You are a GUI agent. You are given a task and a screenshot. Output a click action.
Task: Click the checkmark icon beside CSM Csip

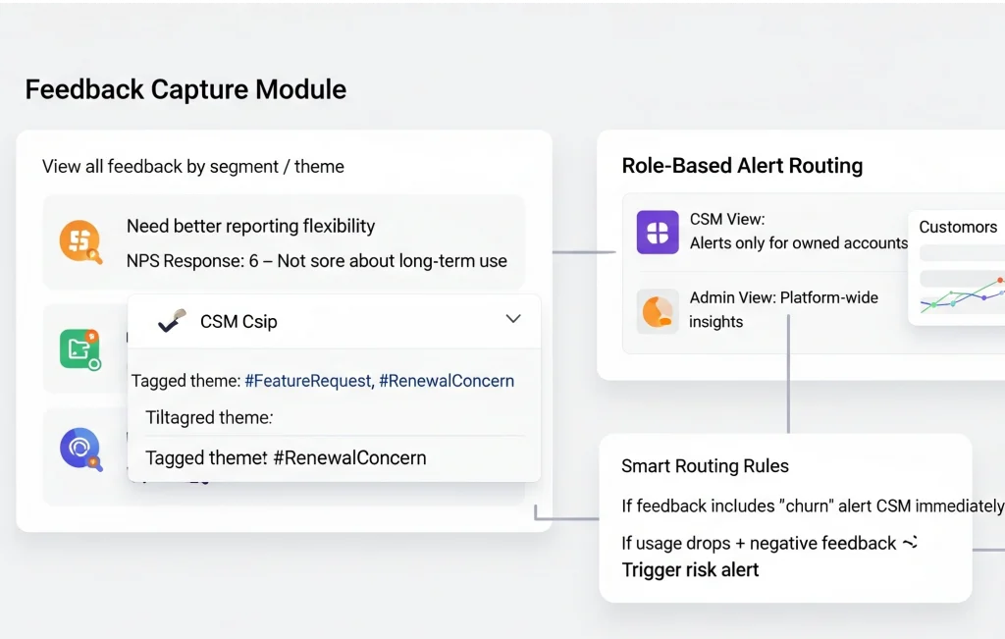[173, 321]
